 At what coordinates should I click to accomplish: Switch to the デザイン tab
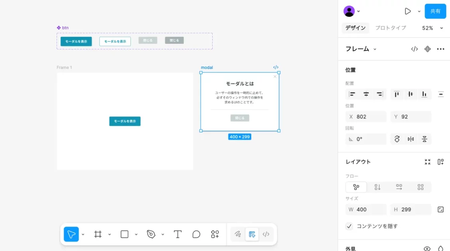point(355,28)
